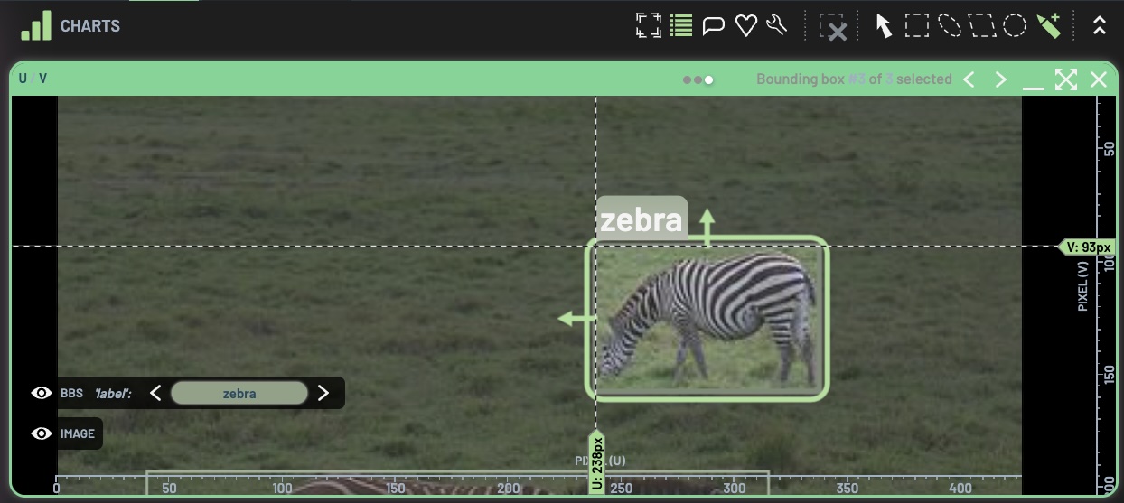Image resolution: width=1124 pixels, height=503 pixels.
Task: Go to the next selected bounding box
Action: click(x=1000, y=79)
